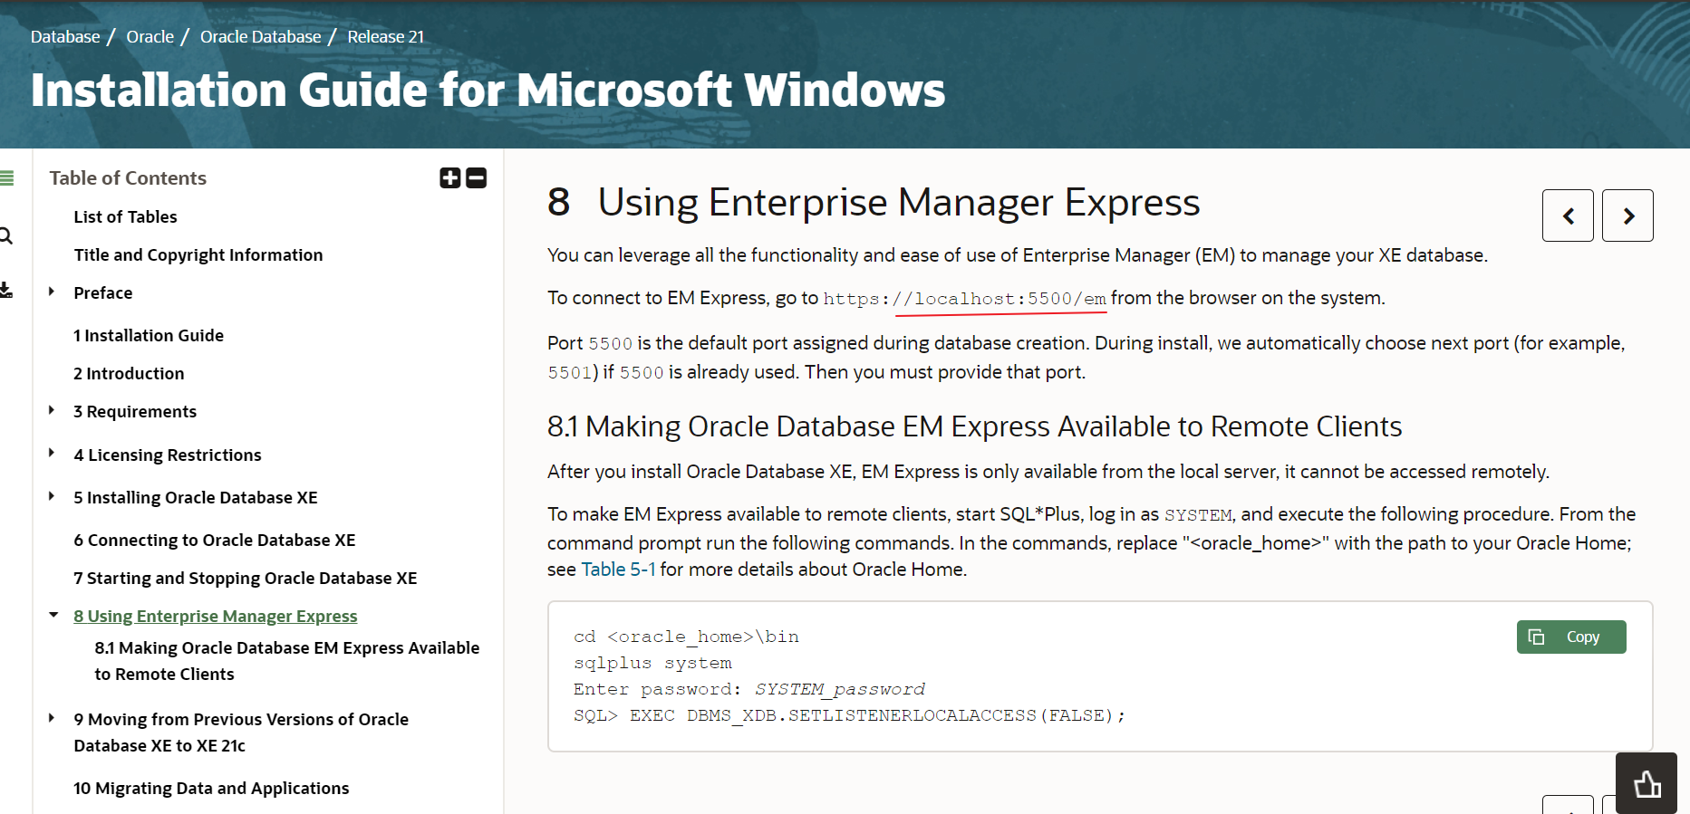Expand 9 Moving from Previous Versions

(52, 718)
